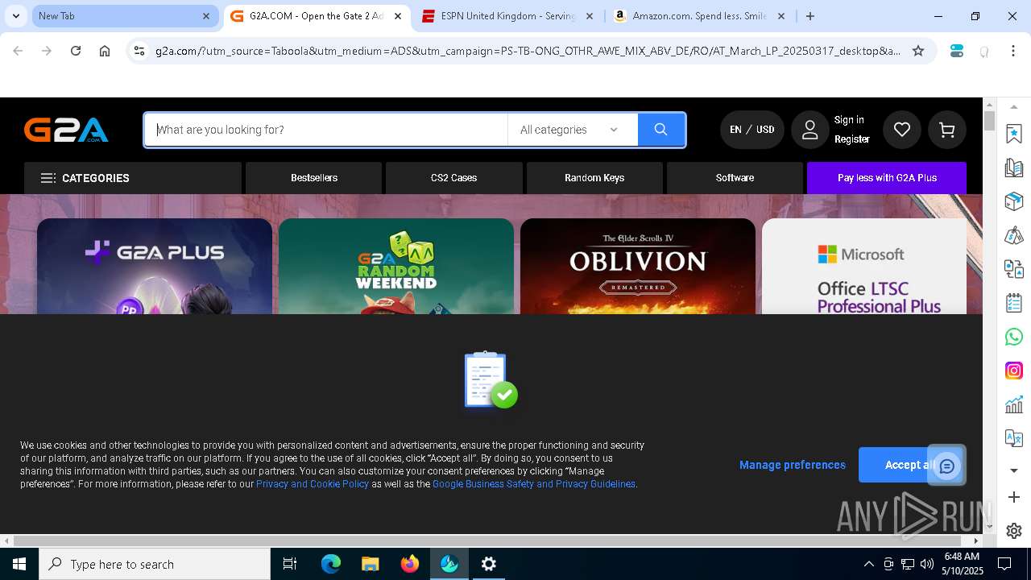1031x580 pixels.
Task: Click Pay less with G2A Plus
Action: click(x=887, y=178)
